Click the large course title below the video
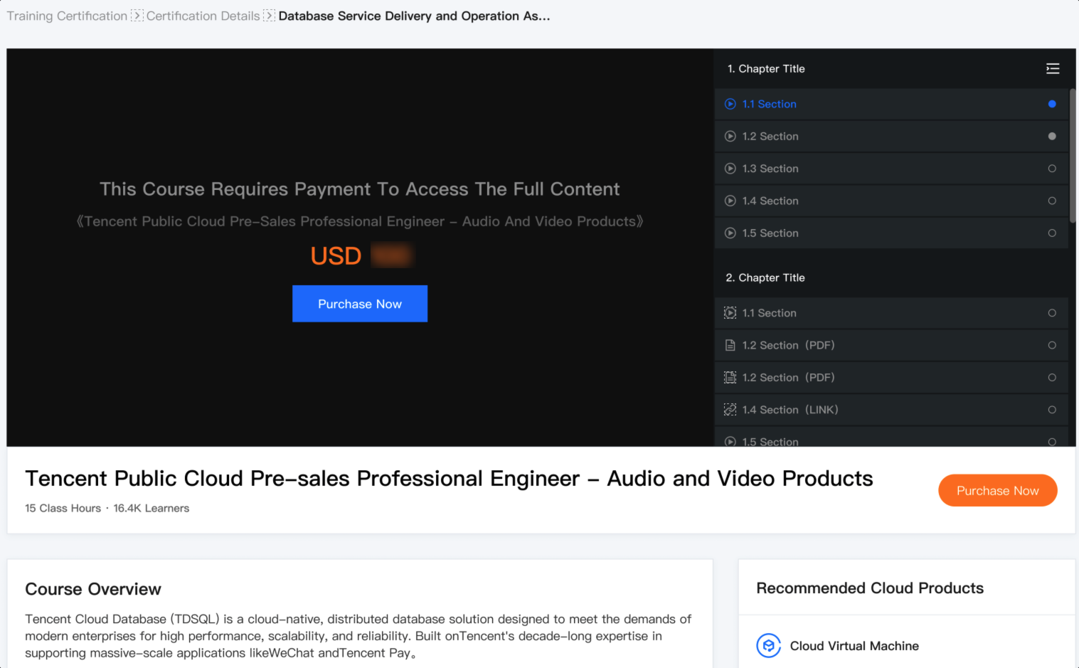 pos(449,479)
